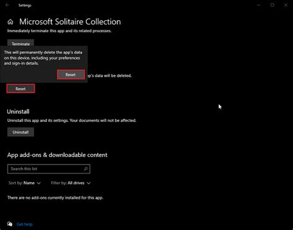Focus the 'Search this list' field
This screenshot has width=293, height=230.
(49, 169)
